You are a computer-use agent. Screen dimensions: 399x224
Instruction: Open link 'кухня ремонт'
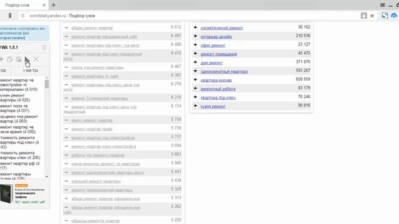point(213,106)
